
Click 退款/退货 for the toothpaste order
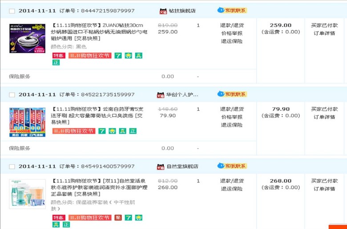(x=232, y=109)
